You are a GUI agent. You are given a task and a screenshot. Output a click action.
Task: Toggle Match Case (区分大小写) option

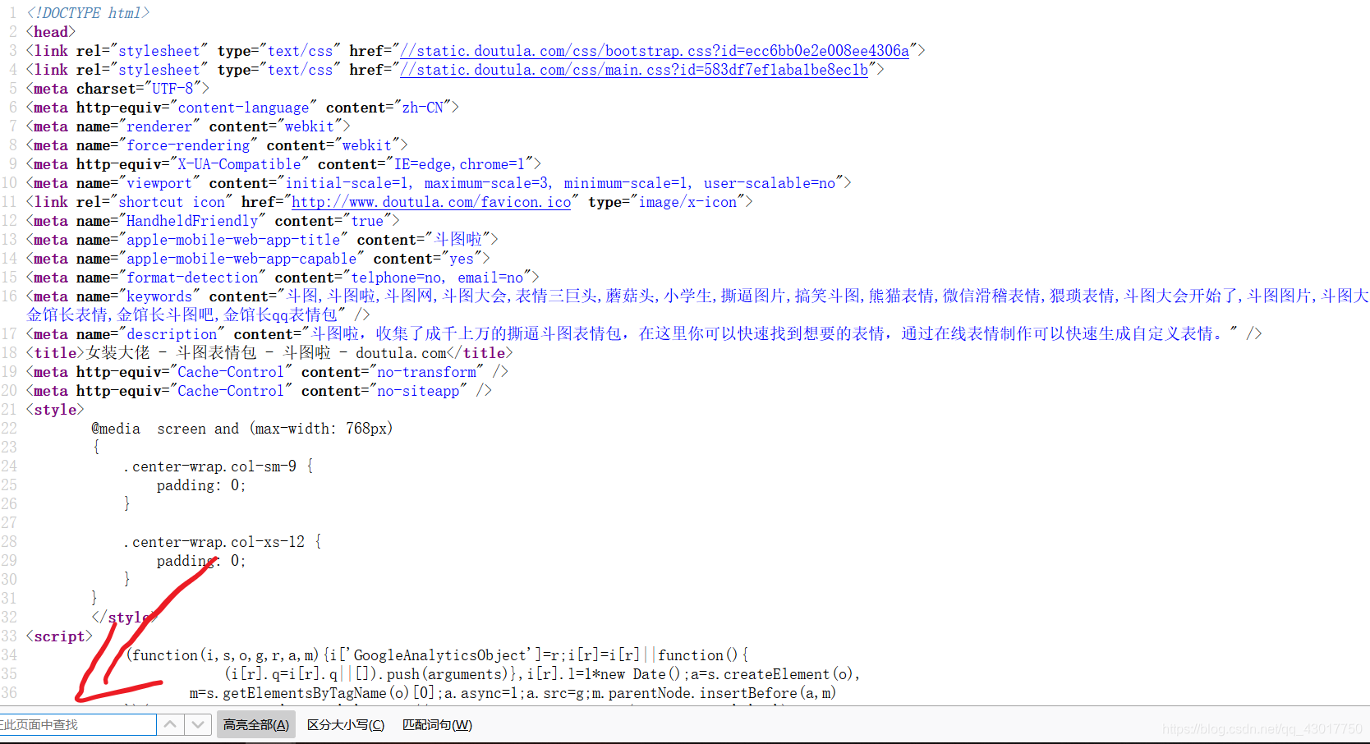(x=346, y=725)
